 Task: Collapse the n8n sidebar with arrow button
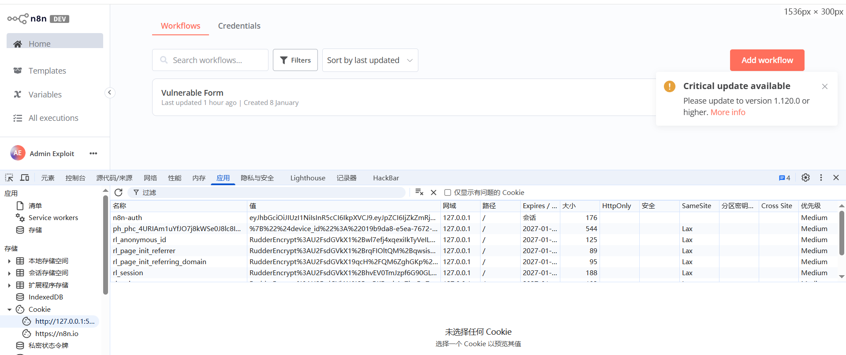click(110, 93)
